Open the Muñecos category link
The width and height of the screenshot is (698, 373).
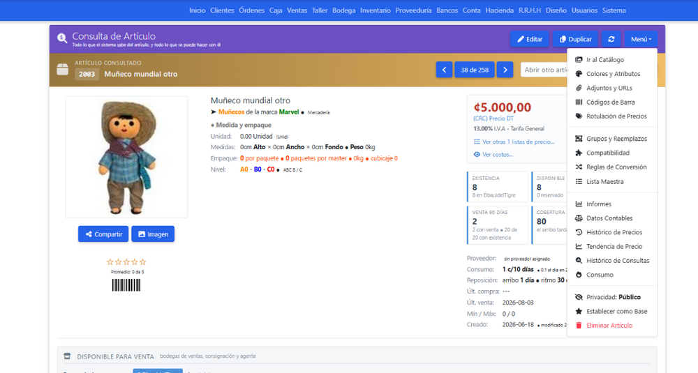231,112
